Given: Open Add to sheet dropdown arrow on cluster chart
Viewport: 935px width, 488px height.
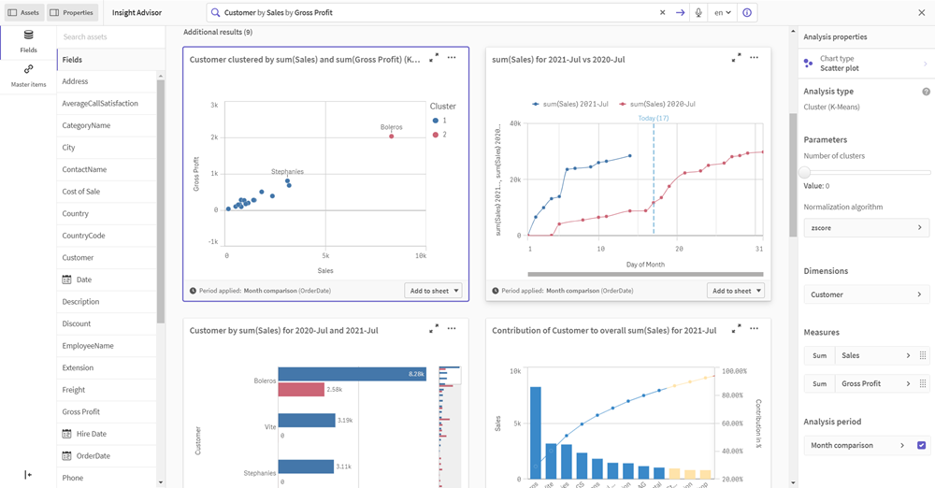Looking at the screenshot, I should coord(457,291).
